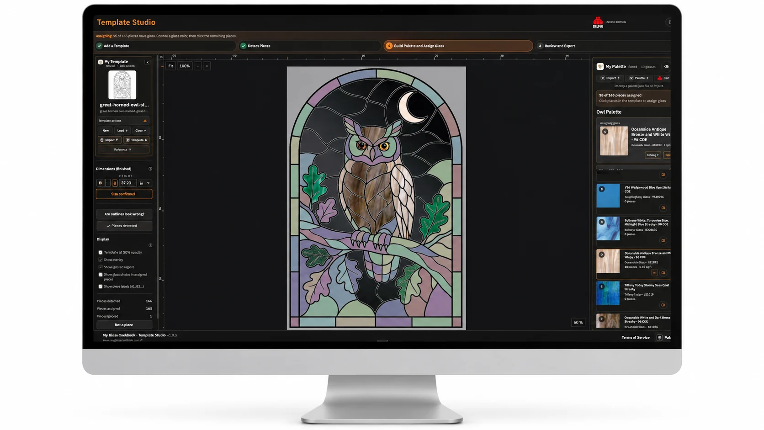The width and height of the screenshot is (764, 430).
Task: Click rightmost icon on Oceanside Antique Bronze Wispy card
Action: pyautogui.click(x=663, y=273)
